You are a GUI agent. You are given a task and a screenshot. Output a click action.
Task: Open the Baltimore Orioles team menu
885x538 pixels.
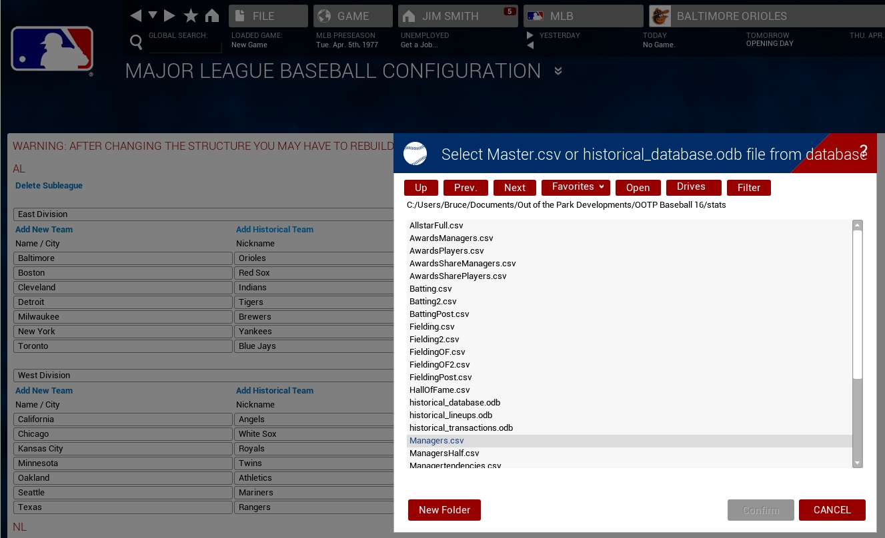(x=731, y=16)
